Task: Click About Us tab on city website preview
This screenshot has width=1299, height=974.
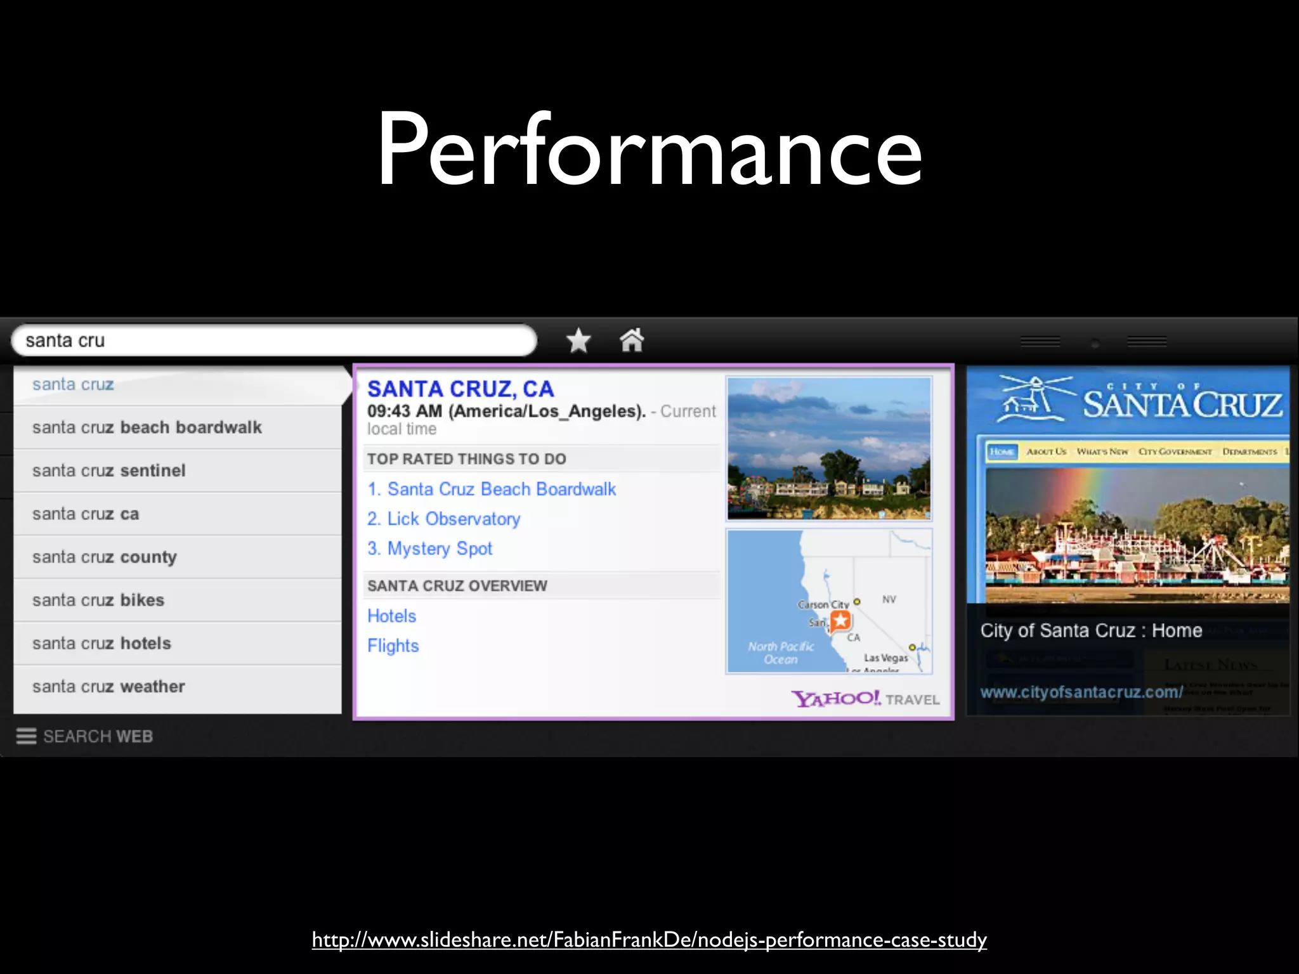Action: [1046, 451]
